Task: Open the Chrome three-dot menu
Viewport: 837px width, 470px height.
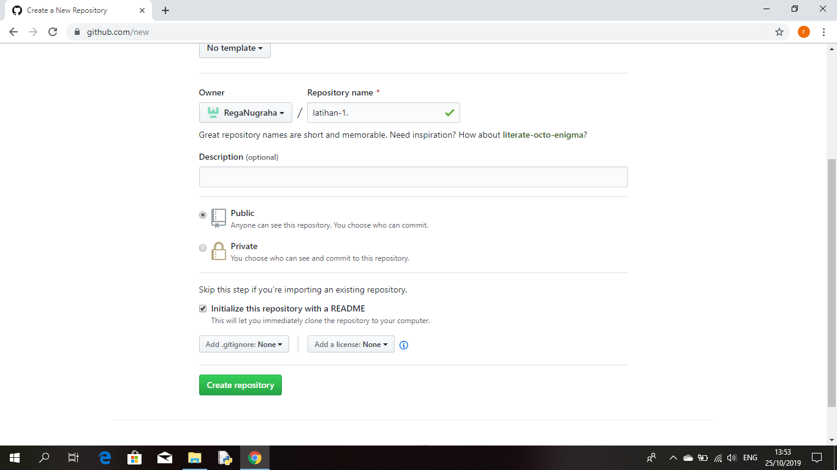Action: pos(824,32)
